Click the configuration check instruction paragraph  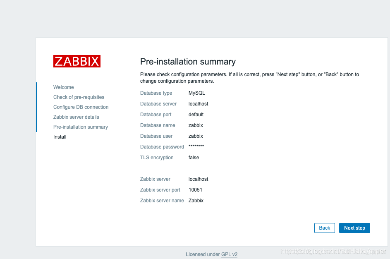coord(249,78)
